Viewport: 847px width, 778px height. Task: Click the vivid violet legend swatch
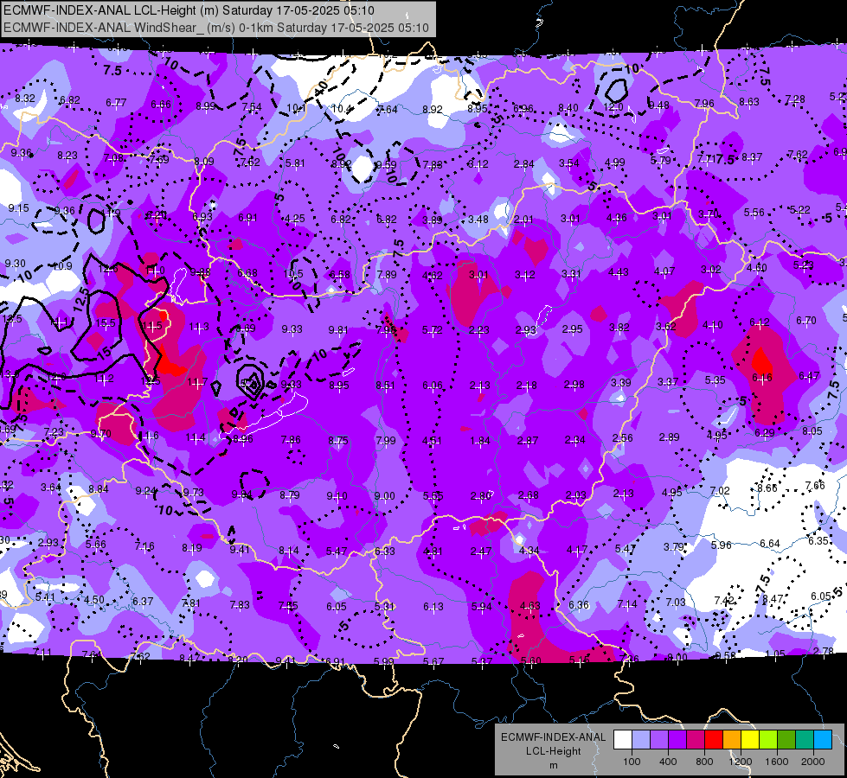[677, 739]
